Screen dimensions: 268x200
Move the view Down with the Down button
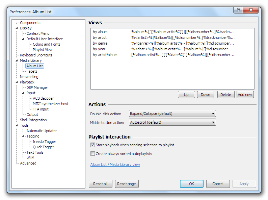click(206, 95)
